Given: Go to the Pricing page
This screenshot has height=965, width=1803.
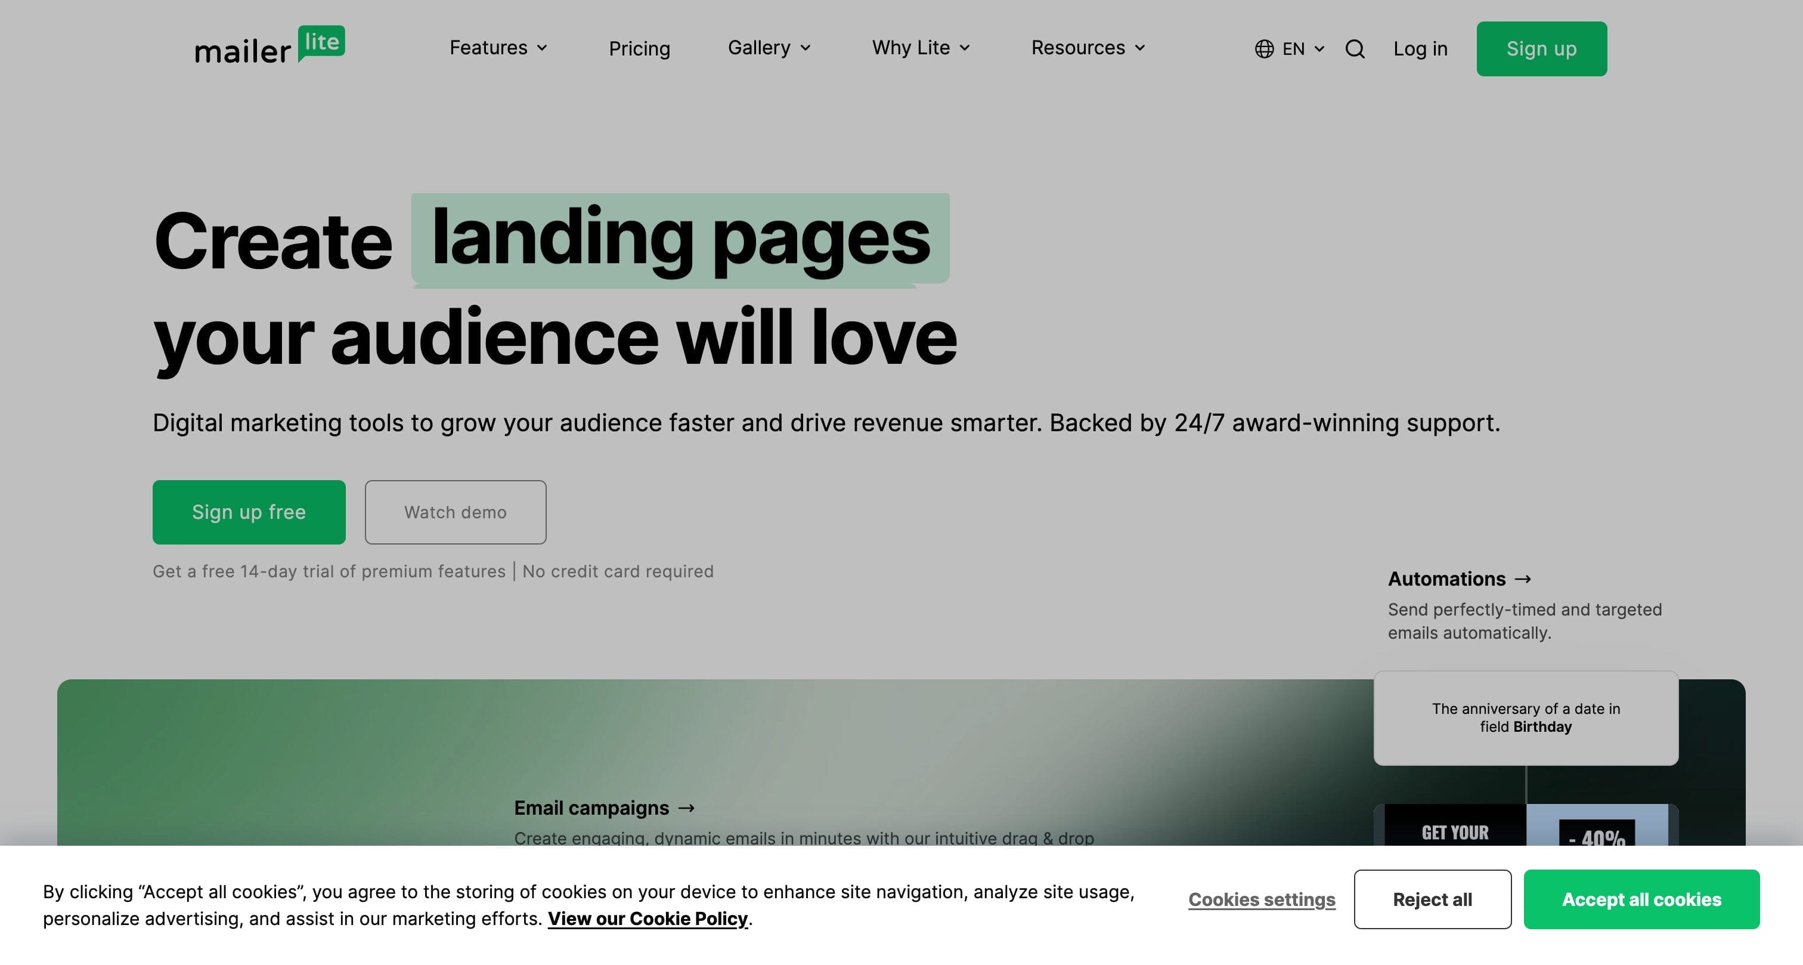Looking at the screenshot, I should click(x=639, y=49).
